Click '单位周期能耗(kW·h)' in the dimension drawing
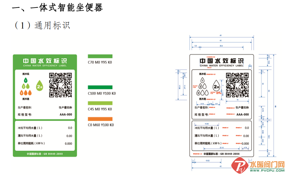 coord(208,143)
